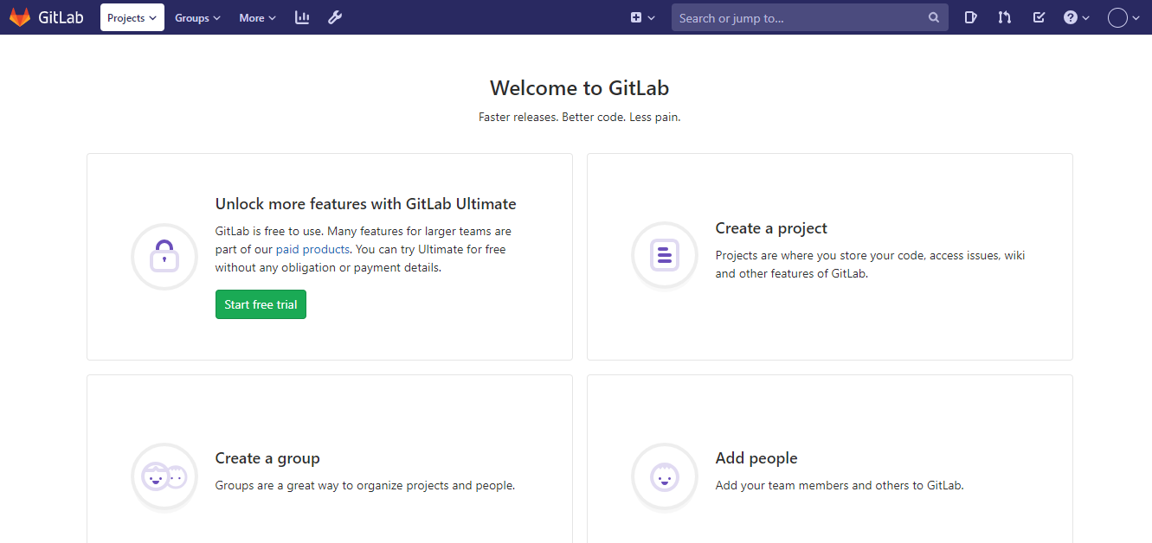Focus the Search or jump to field
The width and height of the screenshot is (1152, 543).
pos(810,17)
